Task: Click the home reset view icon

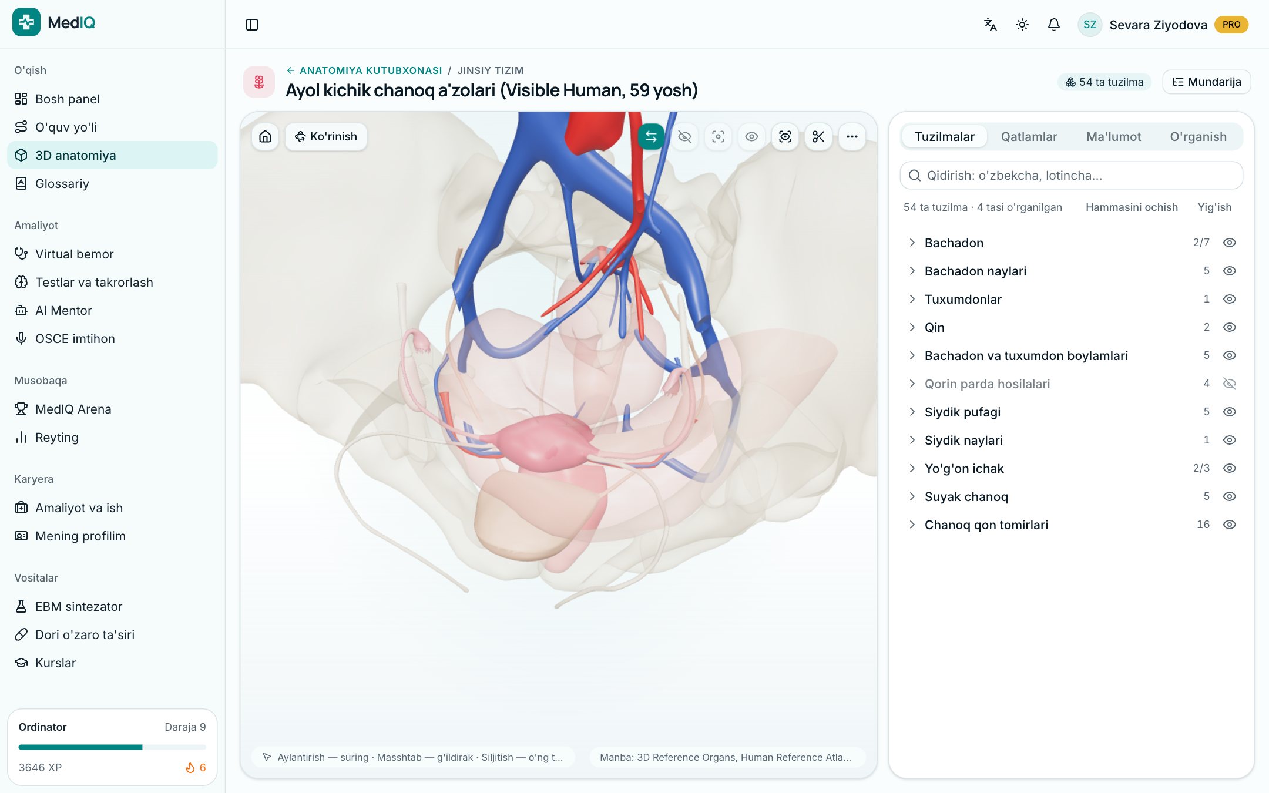Action: point(266,136)
